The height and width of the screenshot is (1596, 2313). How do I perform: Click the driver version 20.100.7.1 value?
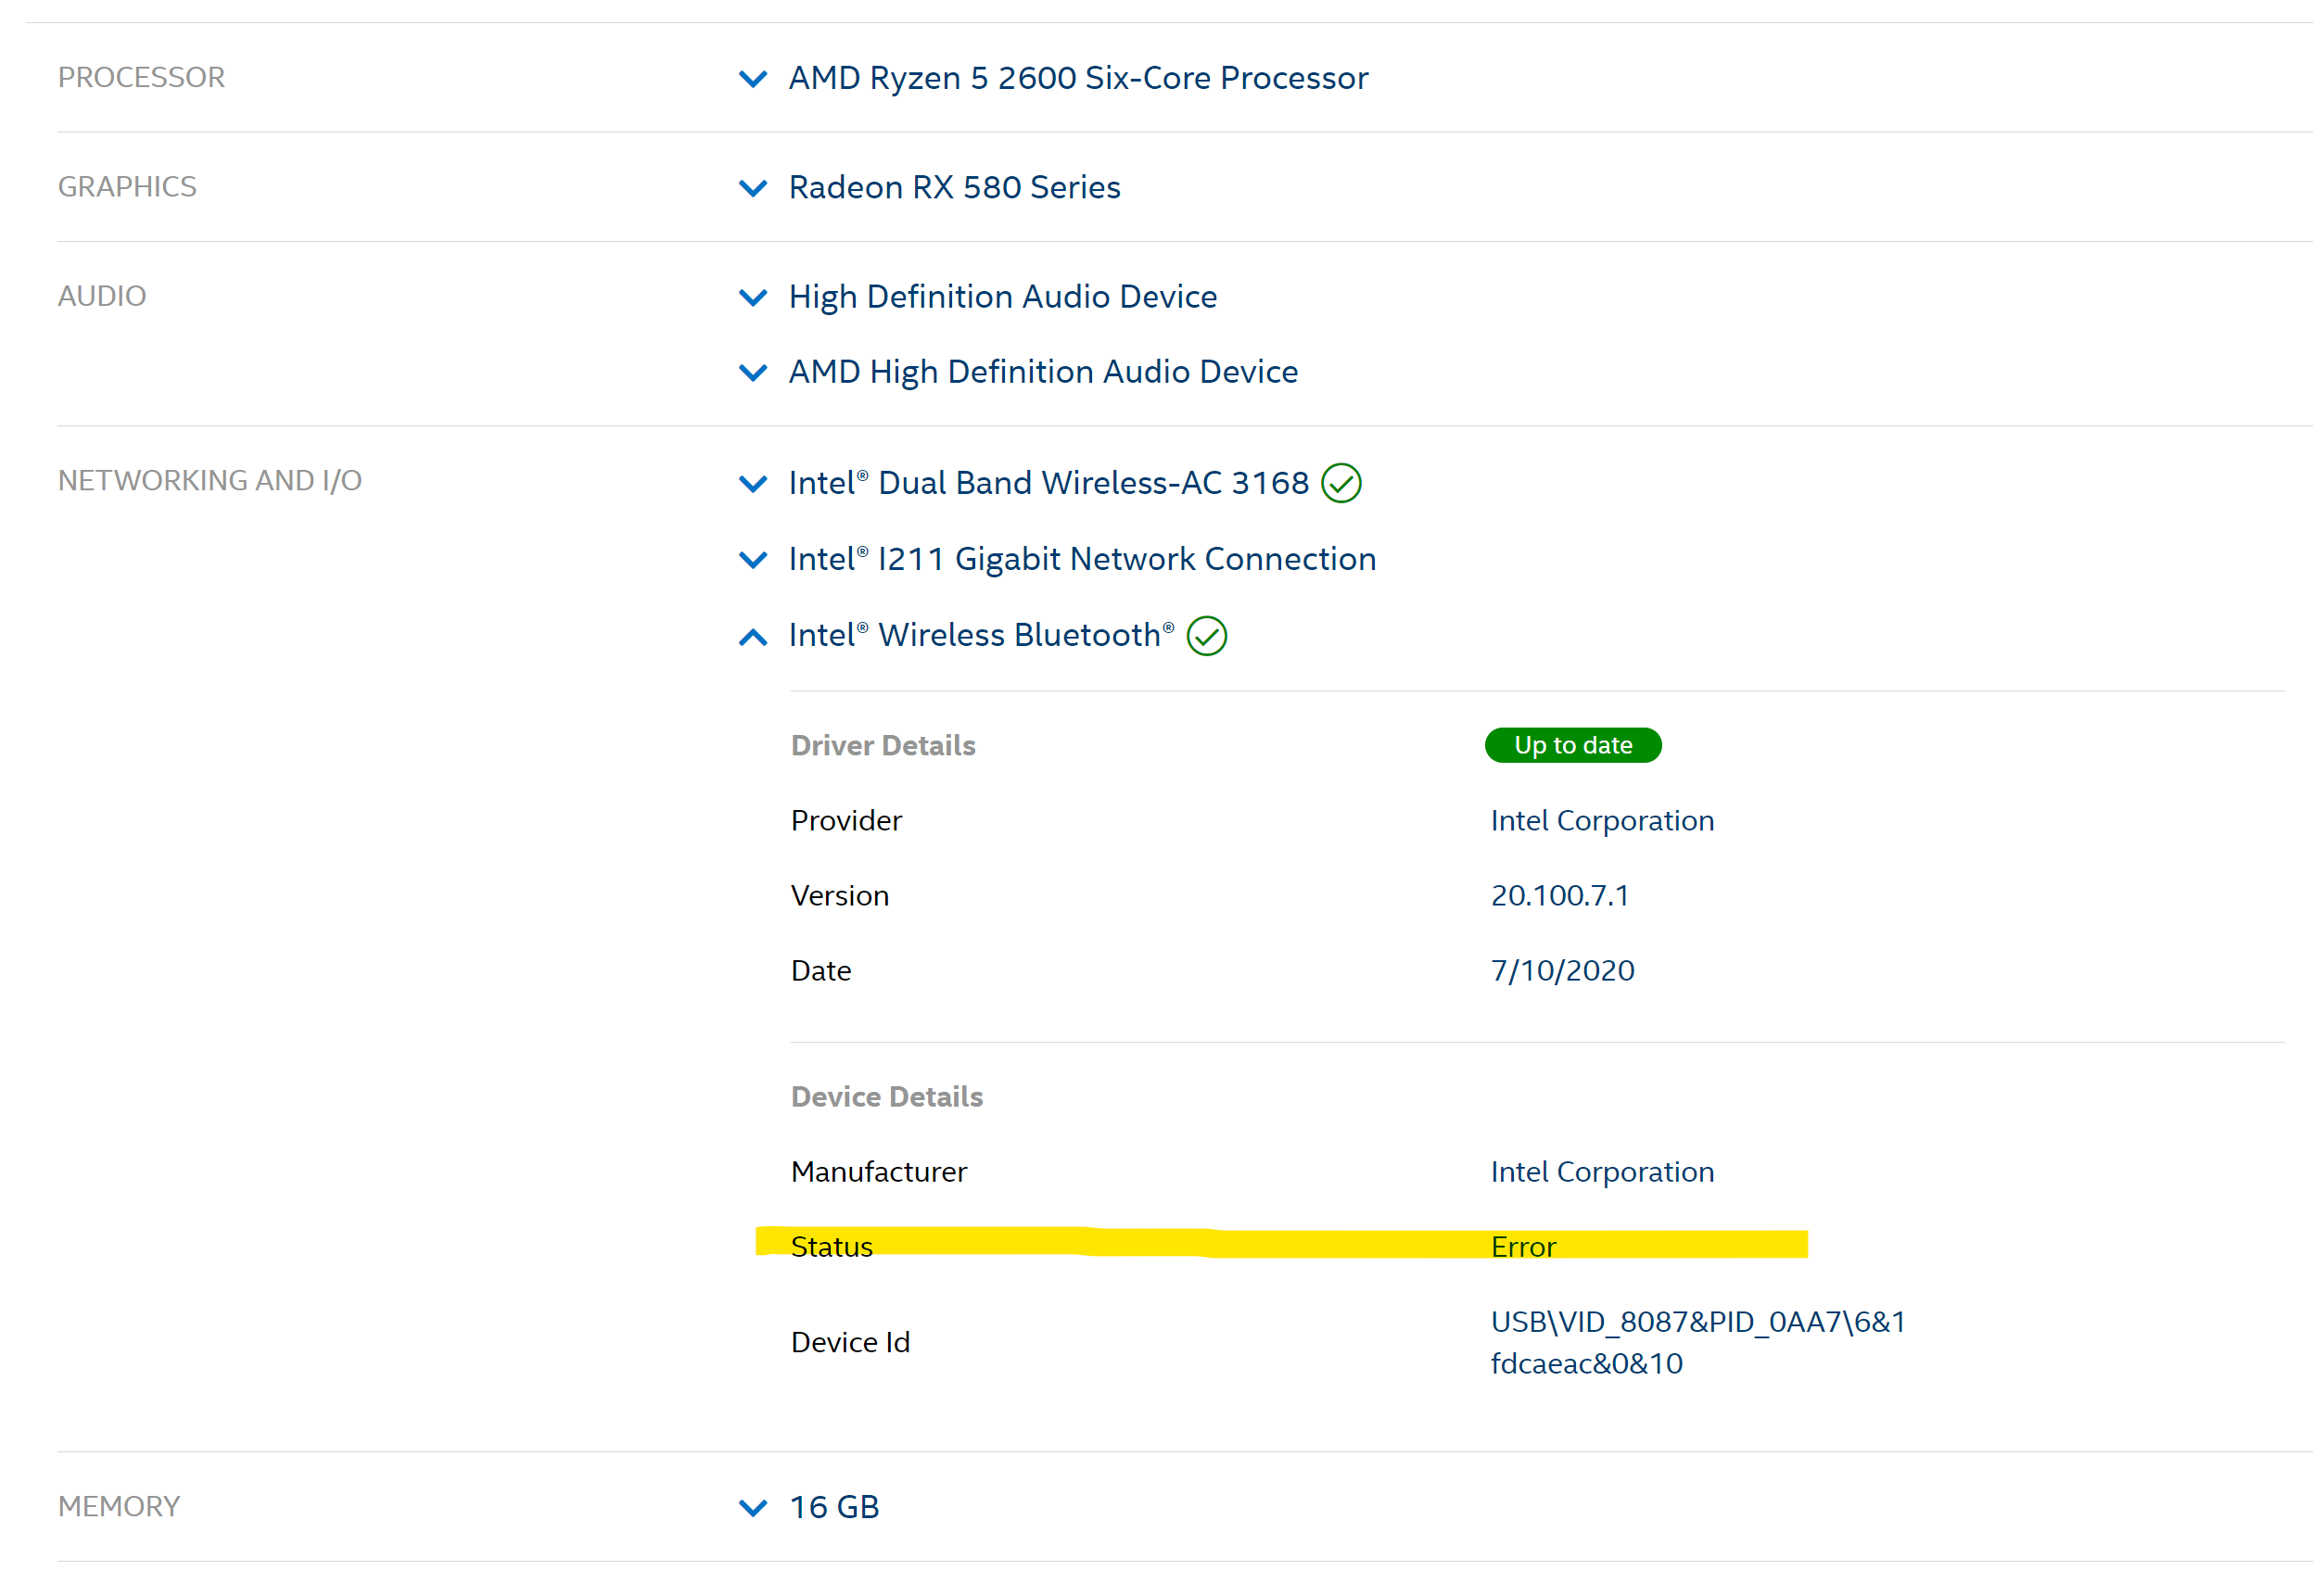coord(1559,895)
